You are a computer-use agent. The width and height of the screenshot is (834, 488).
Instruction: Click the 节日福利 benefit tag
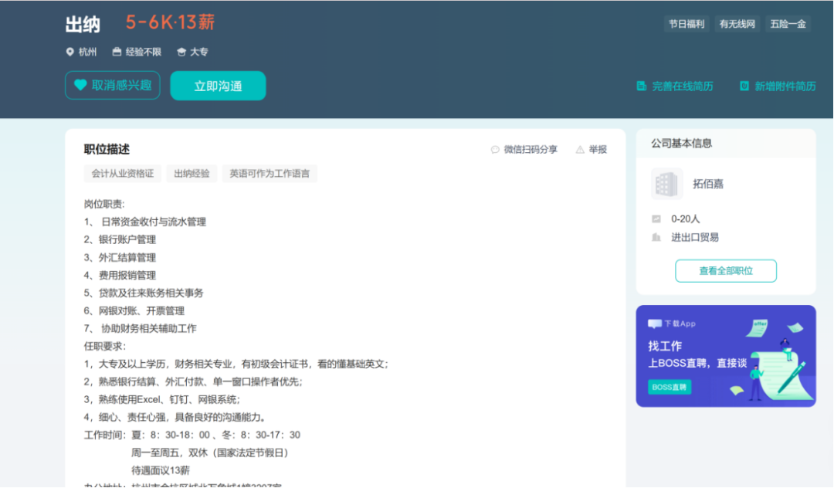(687, 24)
